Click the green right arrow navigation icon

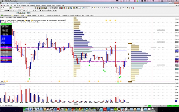click(29, 13)
